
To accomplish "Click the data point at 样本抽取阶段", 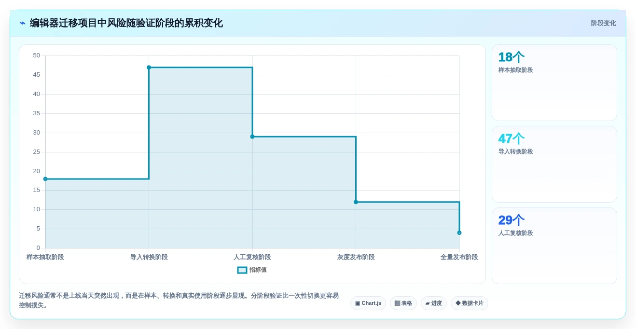I will pyautogui.click(x=45, y=179).
